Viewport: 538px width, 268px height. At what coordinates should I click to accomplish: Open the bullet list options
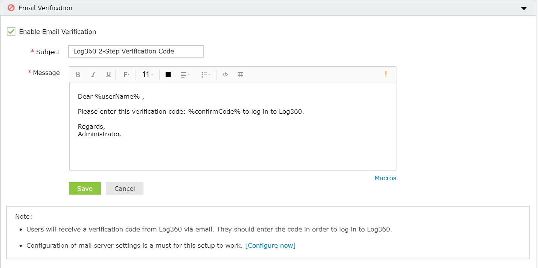pyautogui.click(x=206, y=74)
